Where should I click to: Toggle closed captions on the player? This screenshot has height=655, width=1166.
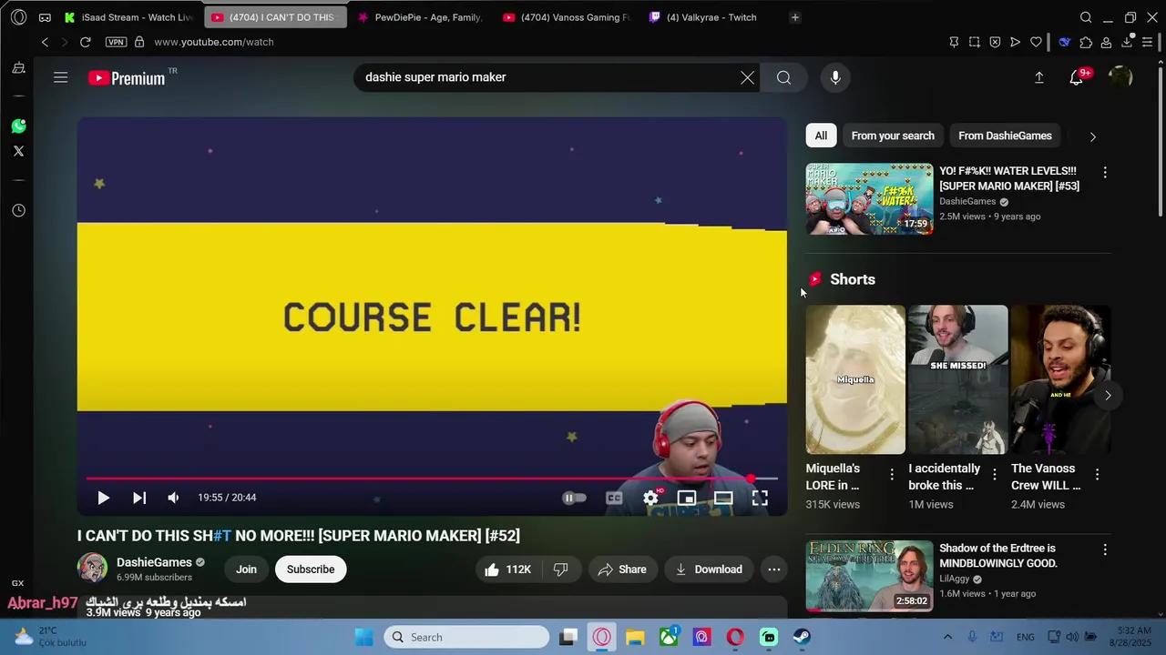click(614, 498)
